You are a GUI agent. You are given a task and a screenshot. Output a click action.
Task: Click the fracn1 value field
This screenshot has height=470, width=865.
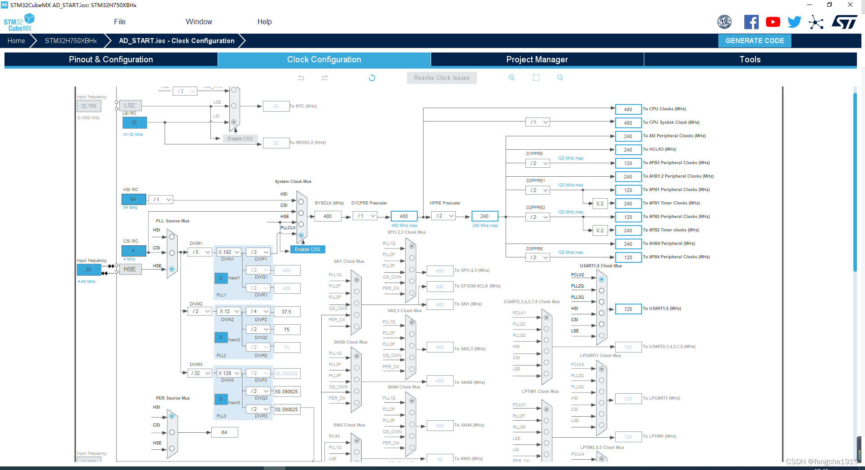pyautogui.click(x=221, y=278)
